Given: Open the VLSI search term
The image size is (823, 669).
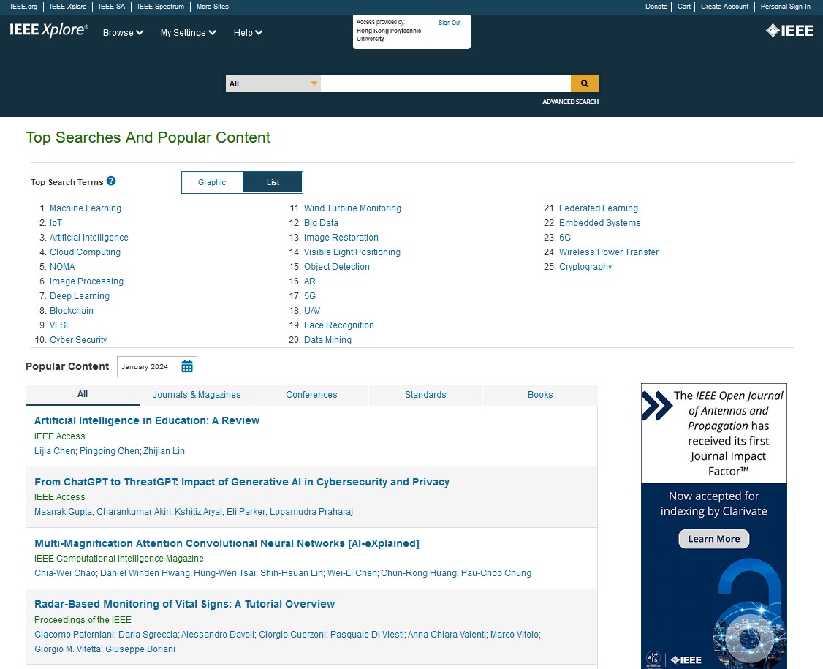Looking at the screenshot, I should 58,325.
